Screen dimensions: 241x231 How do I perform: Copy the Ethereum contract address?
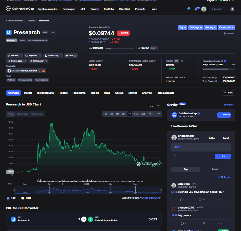pos(39,71)
